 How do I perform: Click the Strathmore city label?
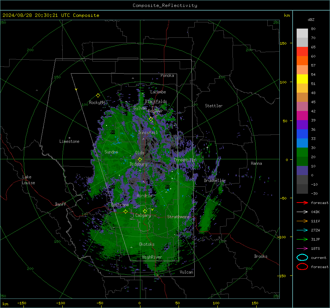[178, 217]
